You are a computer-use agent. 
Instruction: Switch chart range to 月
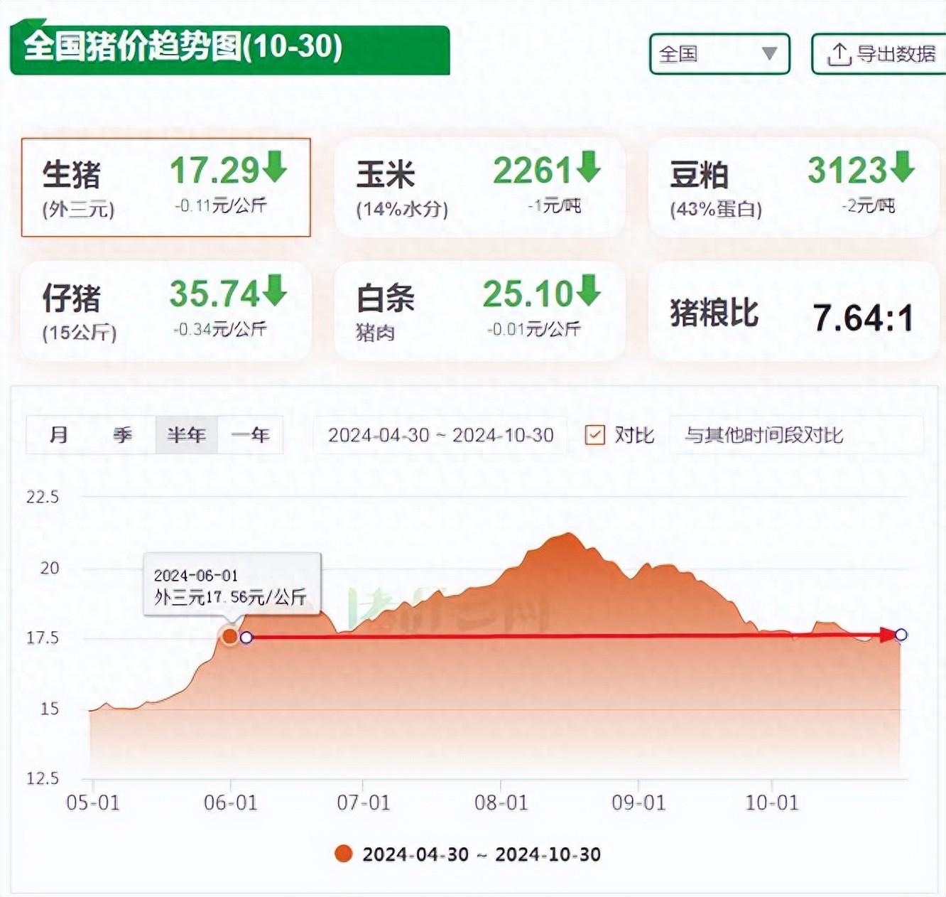click(x=59, y=434)
